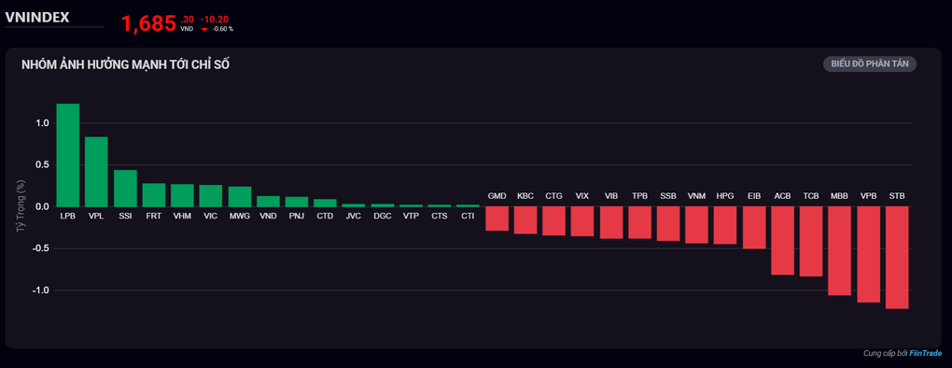This screenshot has width=952, height=368.
Task: Select the red VPB bar
Action: point(868,254)
